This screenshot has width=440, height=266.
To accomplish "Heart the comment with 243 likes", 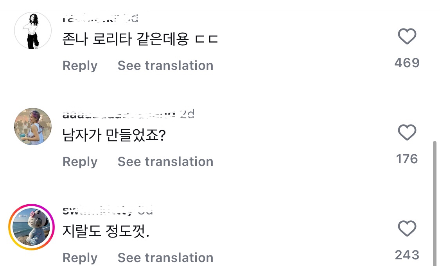I will [x=407, y=229].
